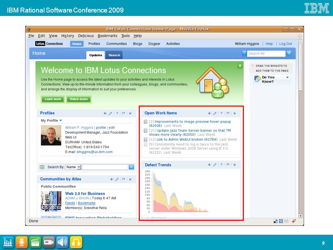
Task: Select the Updates tab
Action: click(x=96, y=55)
